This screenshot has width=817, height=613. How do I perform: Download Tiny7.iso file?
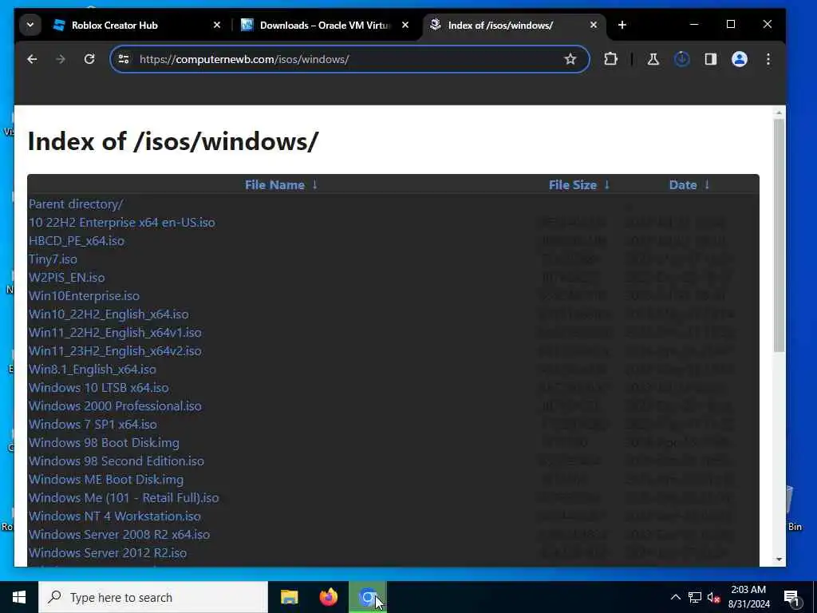(x=53, y=259)
